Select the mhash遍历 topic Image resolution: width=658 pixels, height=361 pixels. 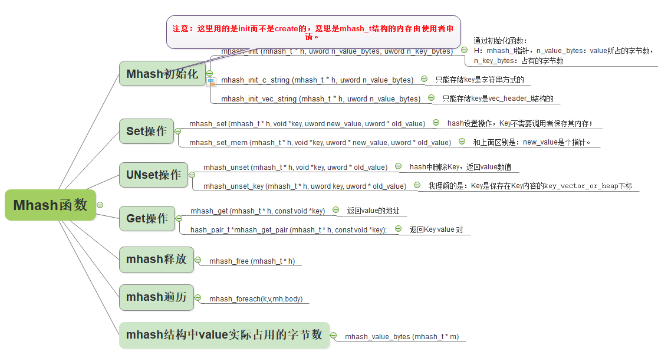pos(156,297)
